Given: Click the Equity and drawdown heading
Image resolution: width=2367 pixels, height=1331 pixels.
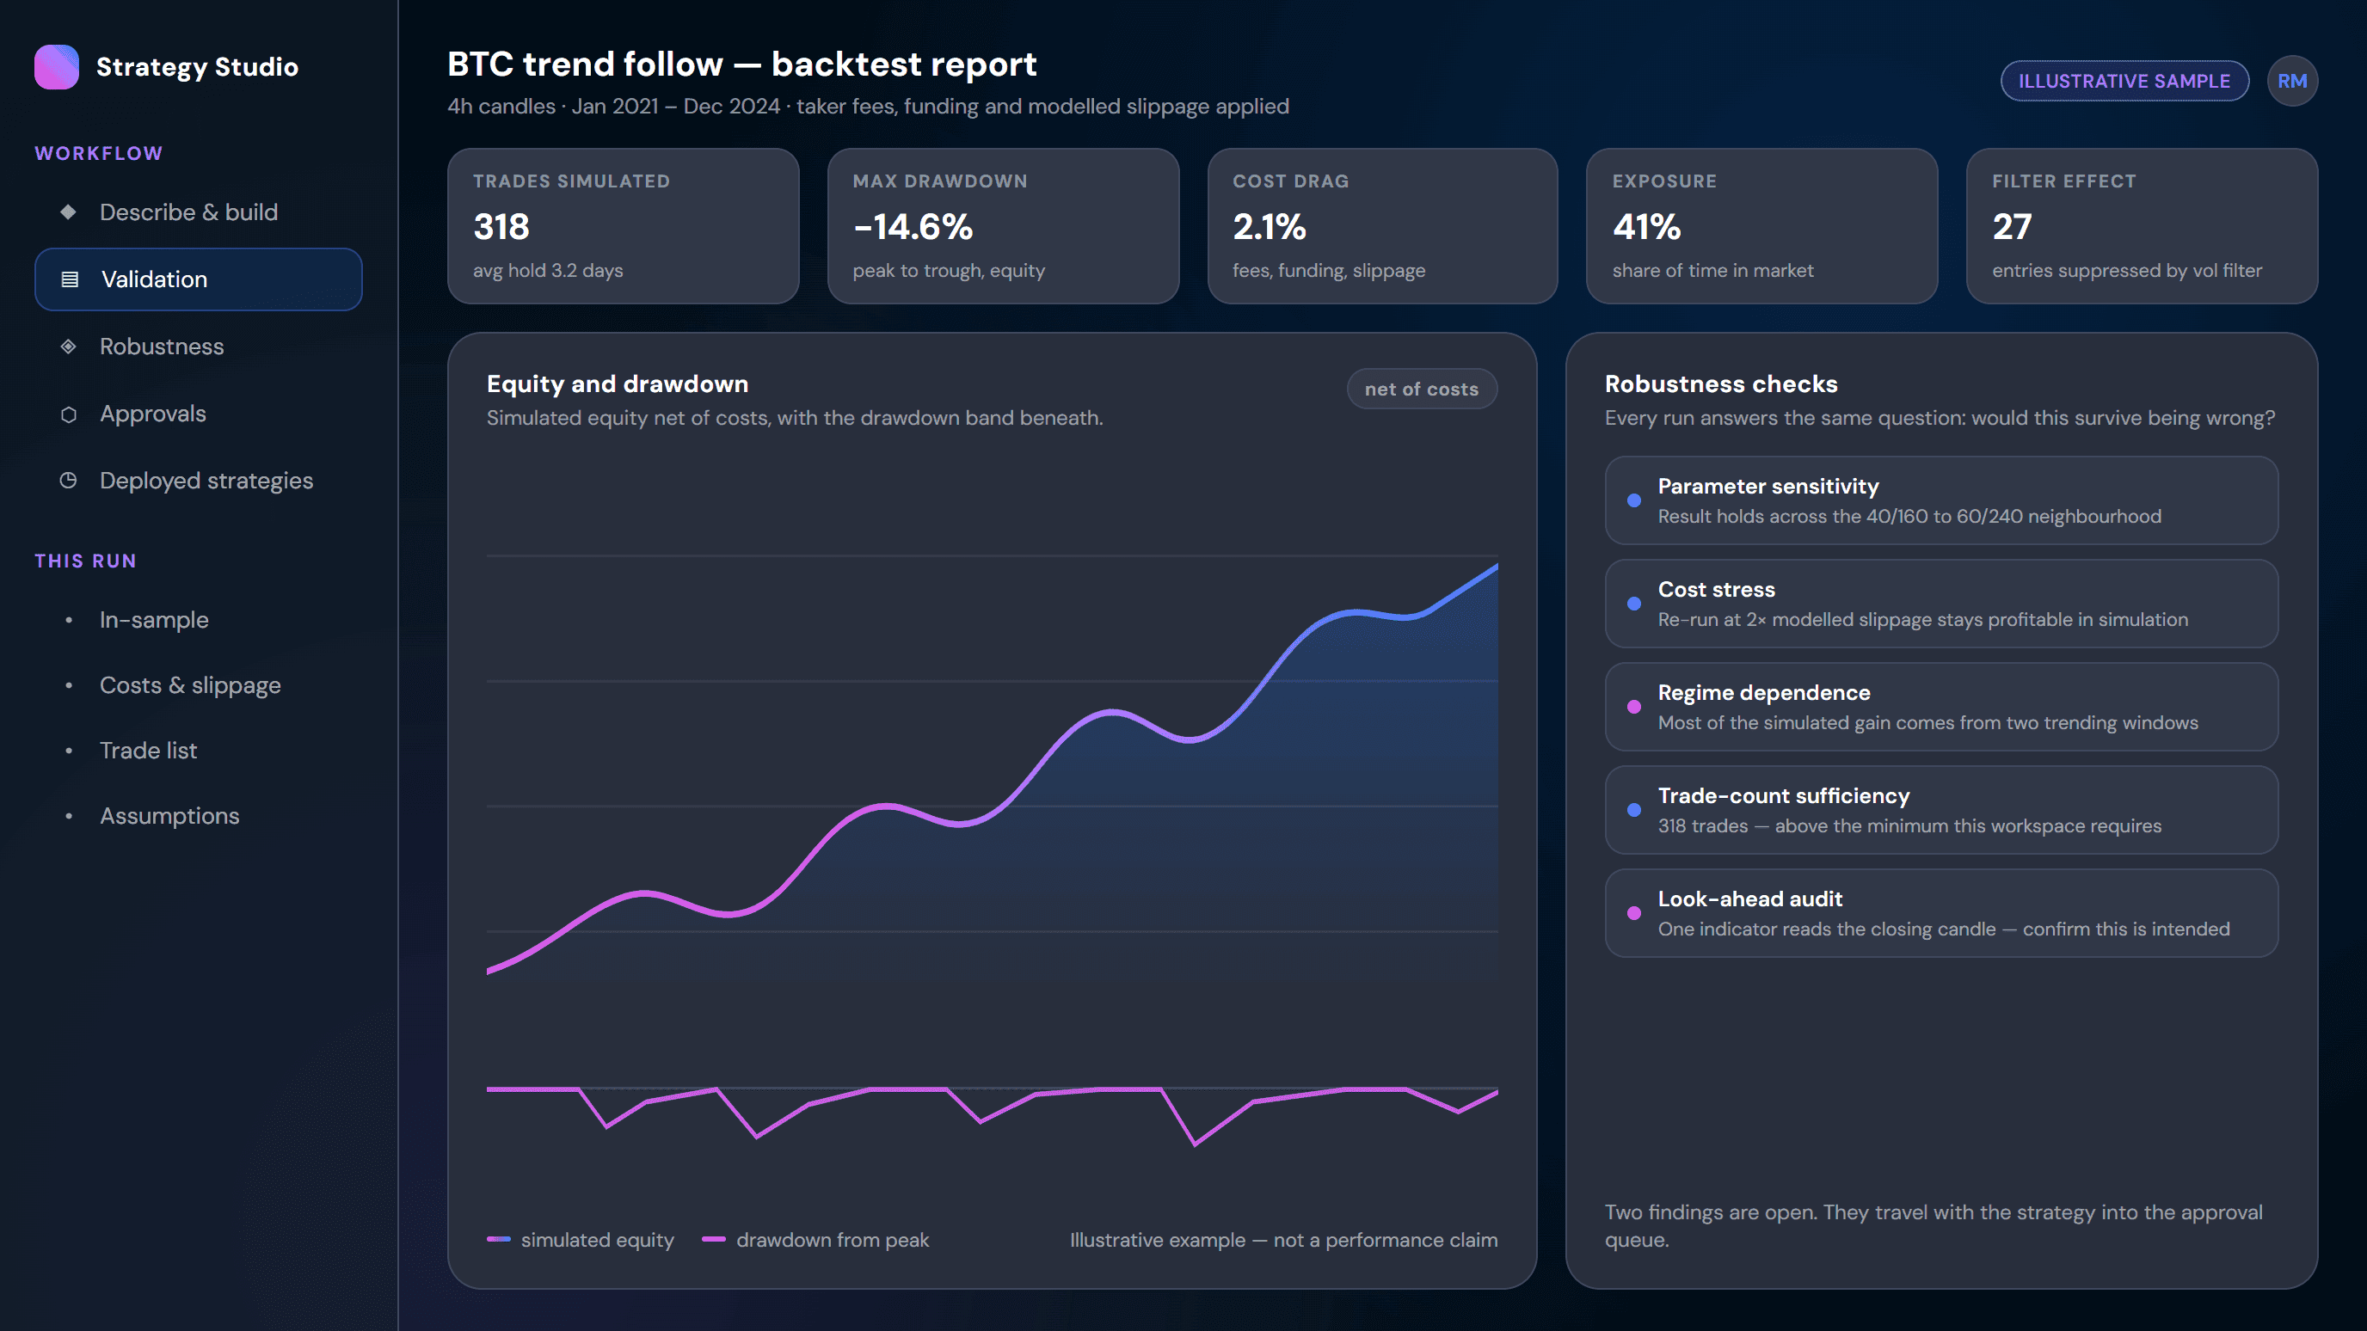Looking at the screenshot, I should click(x=618, y=384).
